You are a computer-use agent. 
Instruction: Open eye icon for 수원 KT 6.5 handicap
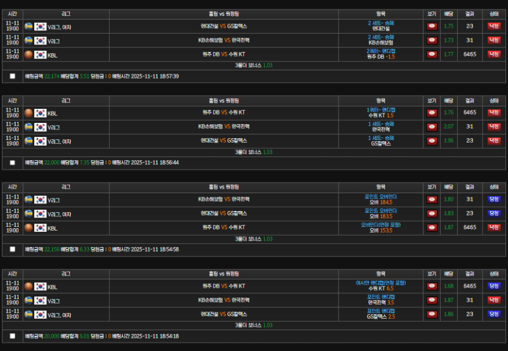[432, 286]
